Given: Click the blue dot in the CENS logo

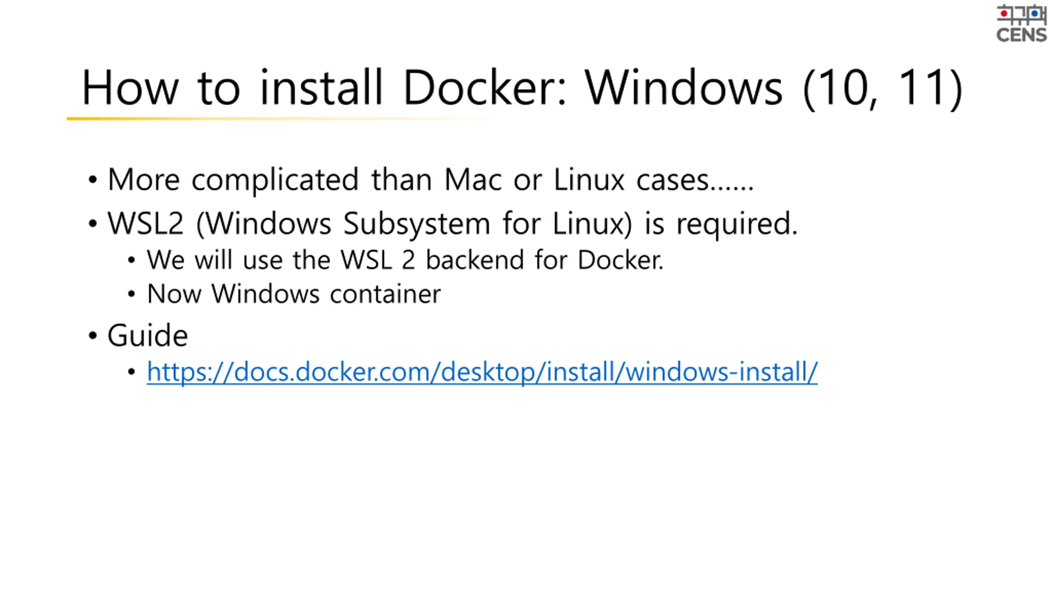Looking at the screenshot, I should [1035, 14].
